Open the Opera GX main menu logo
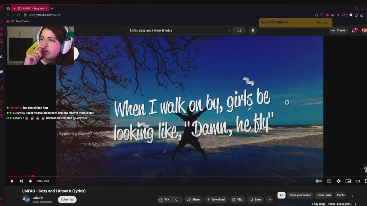This screenshot has height=206, width=367. click(1, 9)
